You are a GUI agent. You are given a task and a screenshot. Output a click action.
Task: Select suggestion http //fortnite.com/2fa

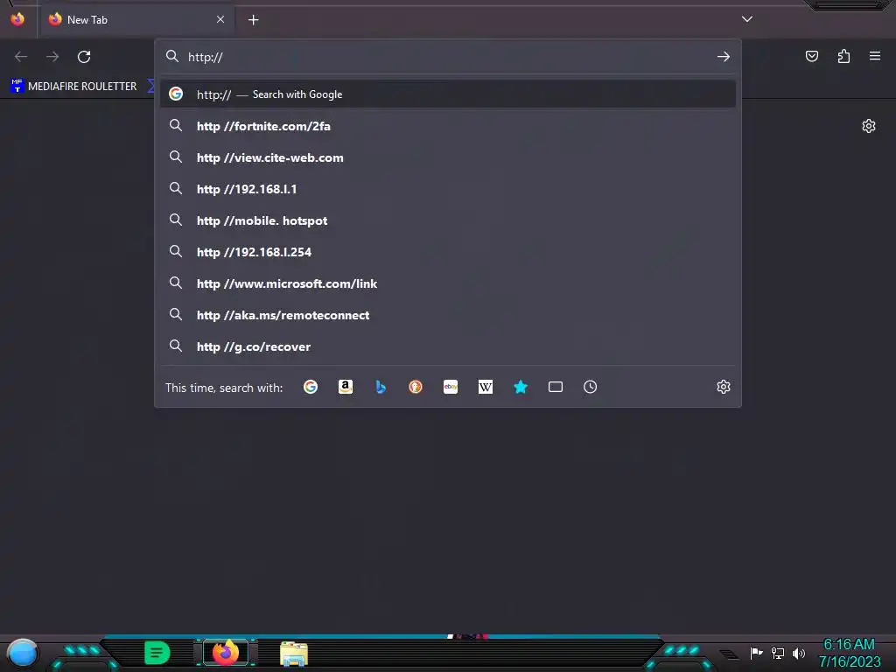[448, 126]
